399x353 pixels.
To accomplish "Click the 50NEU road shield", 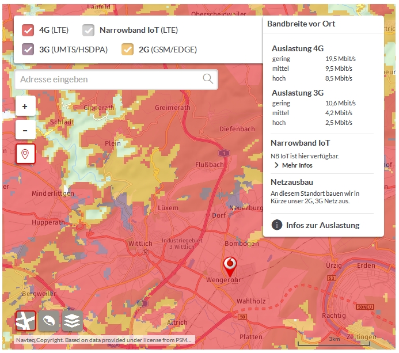I will 365,307.
